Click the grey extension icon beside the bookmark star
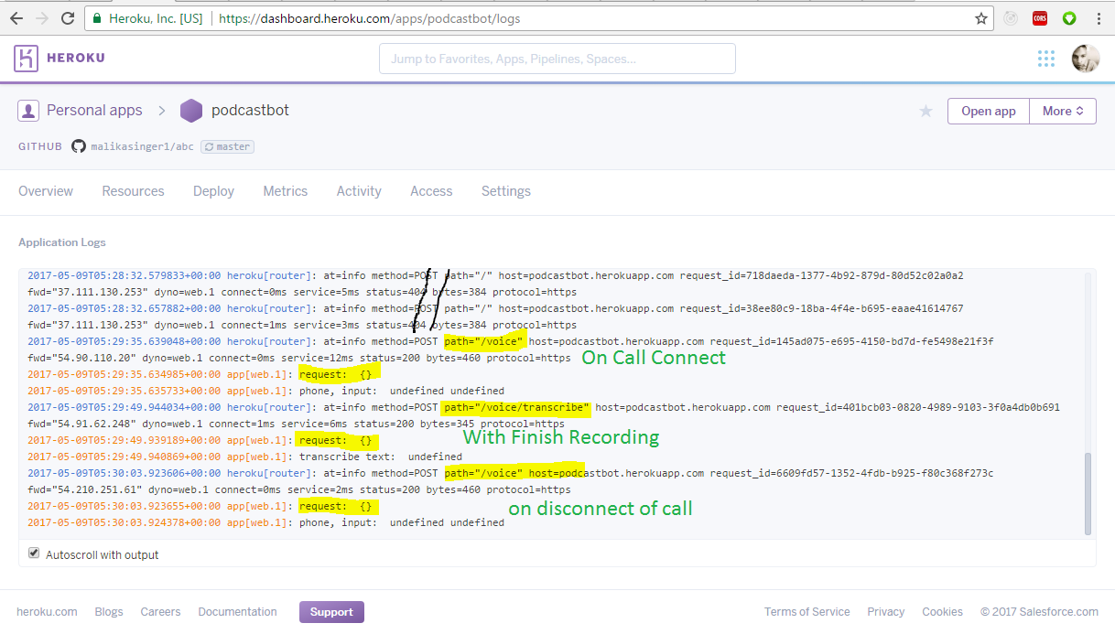The image size is (1115, 634). [1011, 18]
